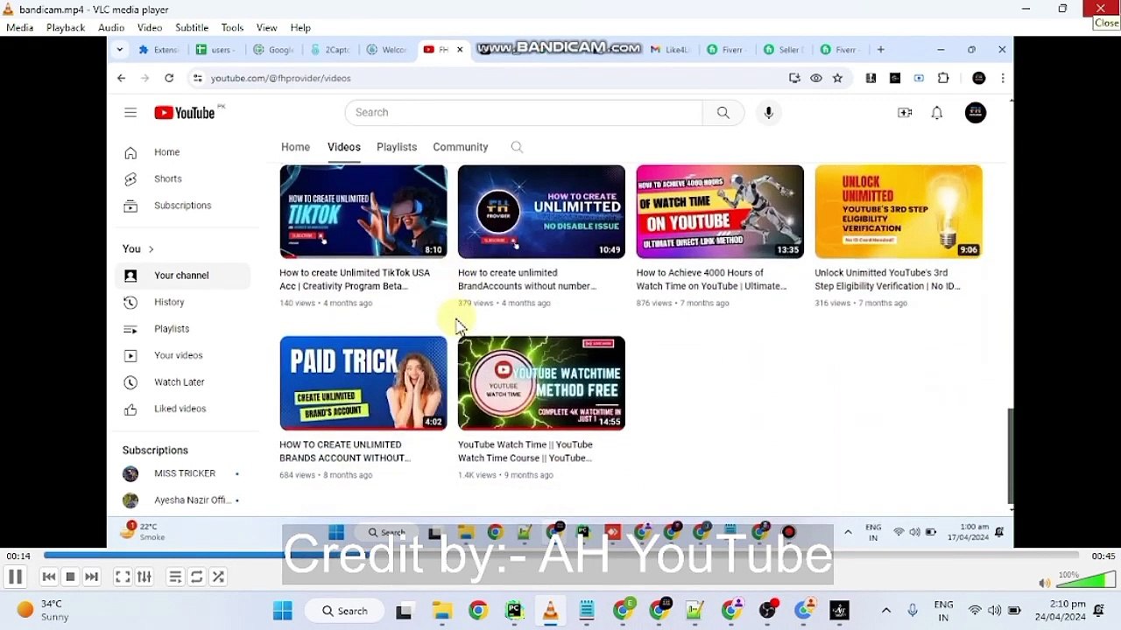This screenshot has height=630, width=1121.
Task: Open the Subtitle menu
Action: 192,27
